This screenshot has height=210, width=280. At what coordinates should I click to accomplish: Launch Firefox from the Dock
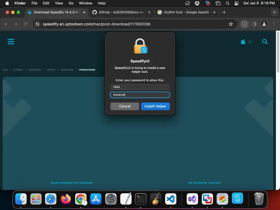(66, 199)
